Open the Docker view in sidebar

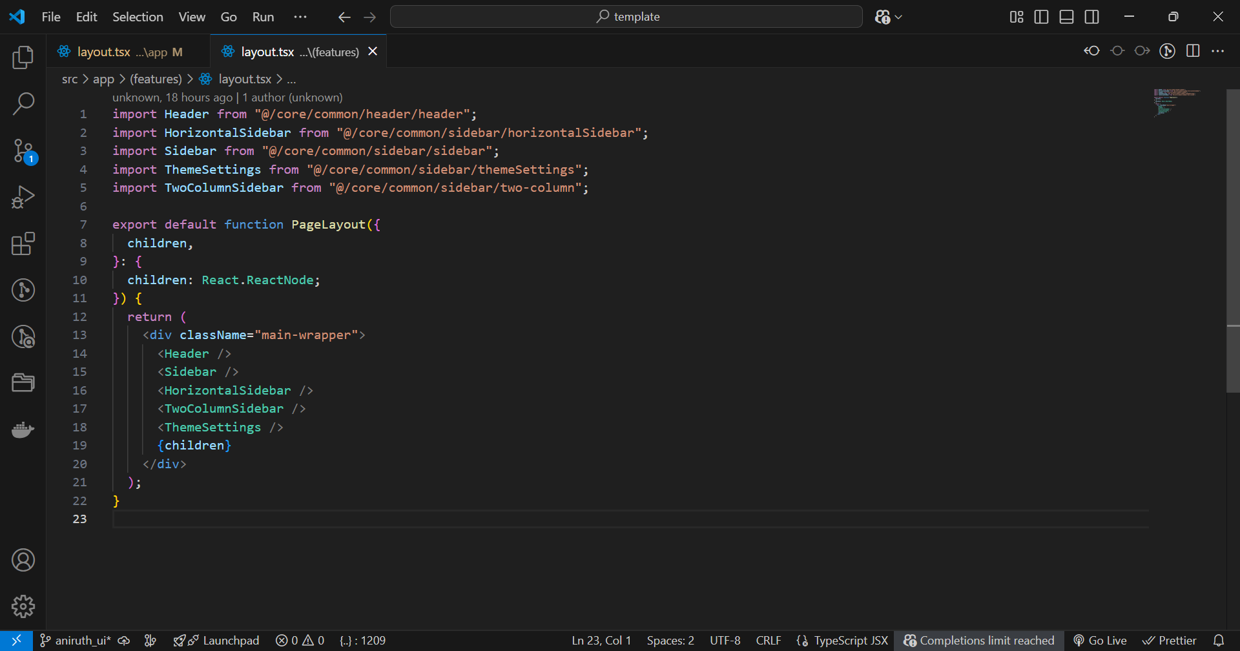point(23,429)
